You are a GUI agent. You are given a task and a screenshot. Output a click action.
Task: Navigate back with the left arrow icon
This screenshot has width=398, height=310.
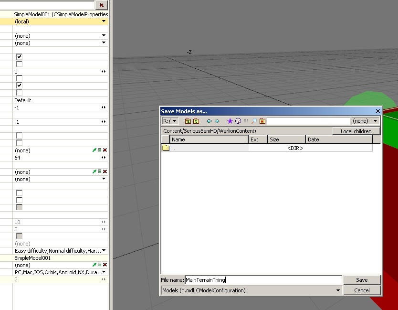pyautogui.click(x=209, y=121)
